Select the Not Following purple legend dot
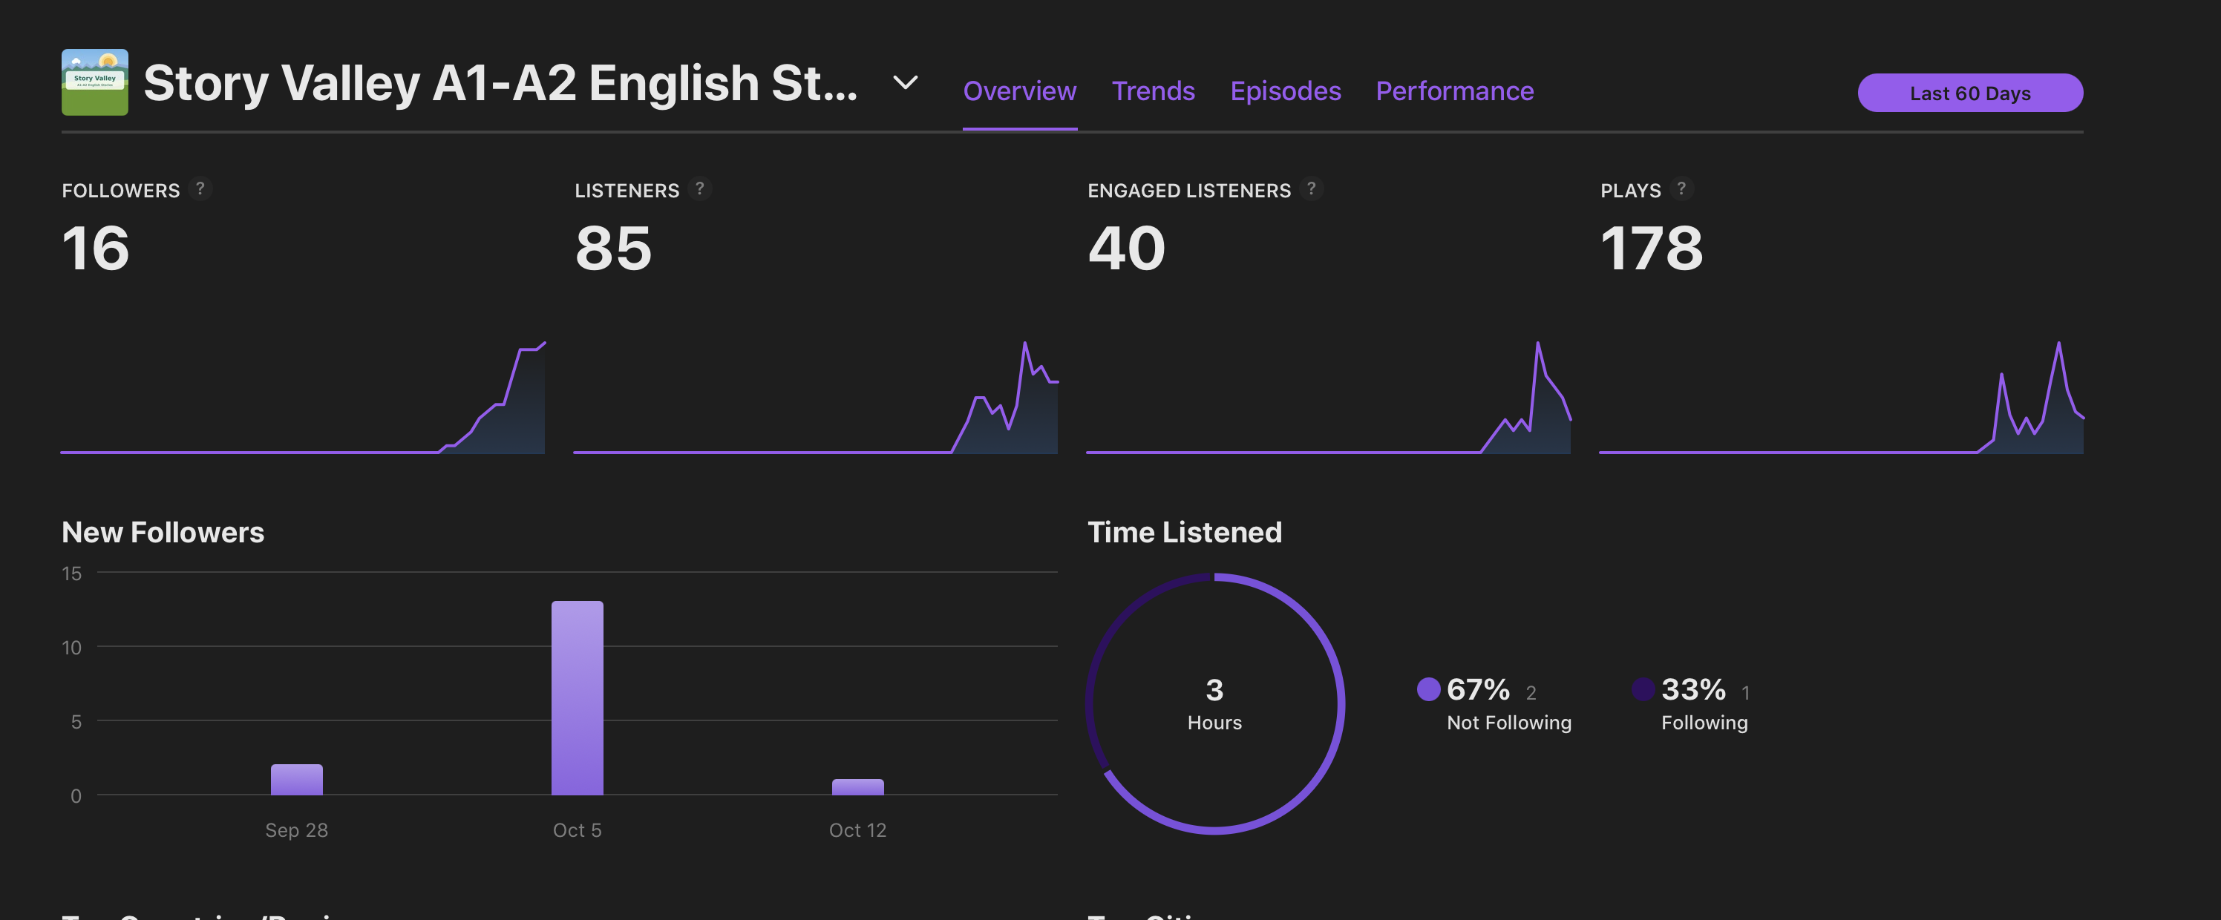2221x920 pixels. click(x=1427, y=689)
